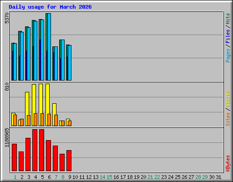Choose the cyan Files bar for day 3
The image size is (233, 182).
tap(29, 54)
